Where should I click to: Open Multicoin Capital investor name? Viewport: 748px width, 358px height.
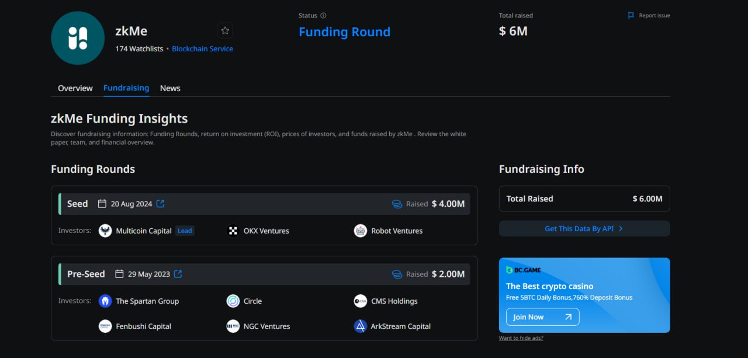[x=144, y=231]
